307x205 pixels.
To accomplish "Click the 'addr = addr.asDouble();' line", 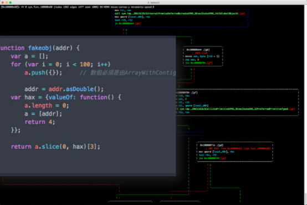I will pos(64,89).
